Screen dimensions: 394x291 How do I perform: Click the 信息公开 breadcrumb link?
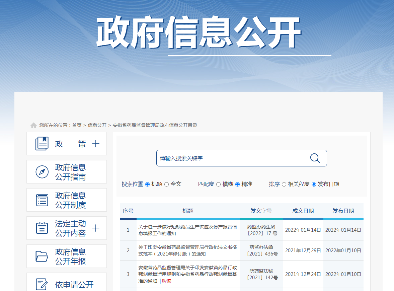click(x=97, y=125)
